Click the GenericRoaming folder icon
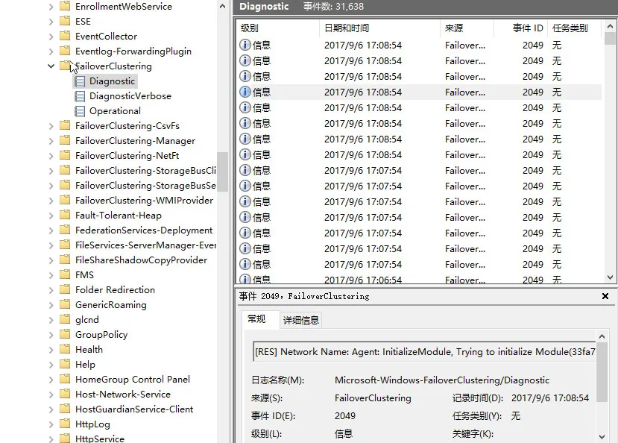The image size is (618, 443). point(65,304)
